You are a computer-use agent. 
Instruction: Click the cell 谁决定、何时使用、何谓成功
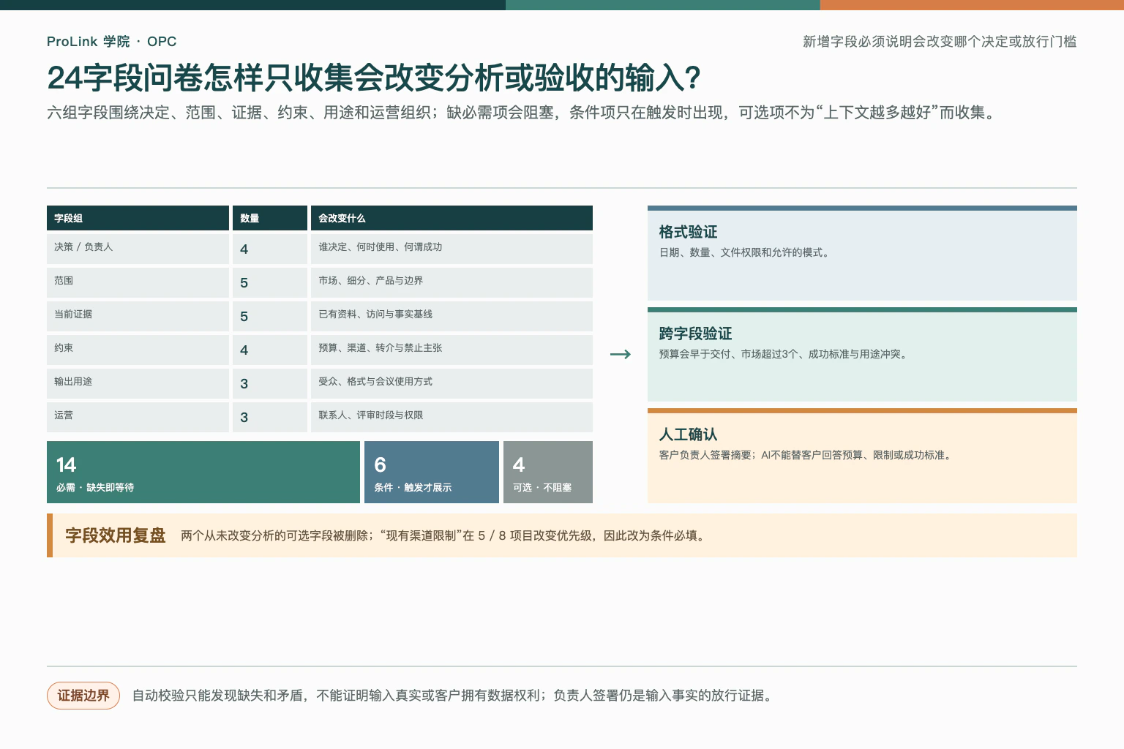(x=452, y=249)
